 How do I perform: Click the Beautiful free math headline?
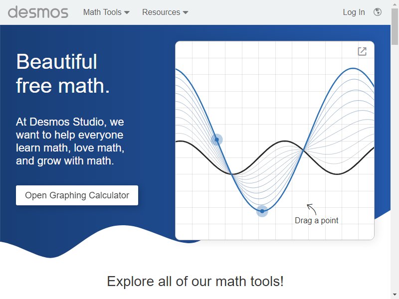click(63, 73)
